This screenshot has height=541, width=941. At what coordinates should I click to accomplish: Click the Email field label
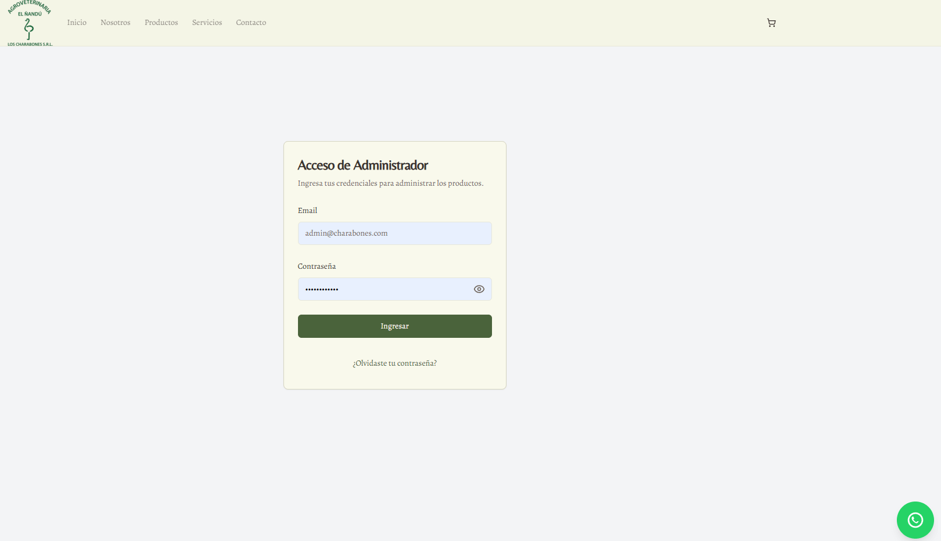(x=307, y=211)
